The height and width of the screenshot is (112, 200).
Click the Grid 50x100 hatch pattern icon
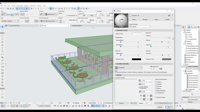(x=116, y=68)
